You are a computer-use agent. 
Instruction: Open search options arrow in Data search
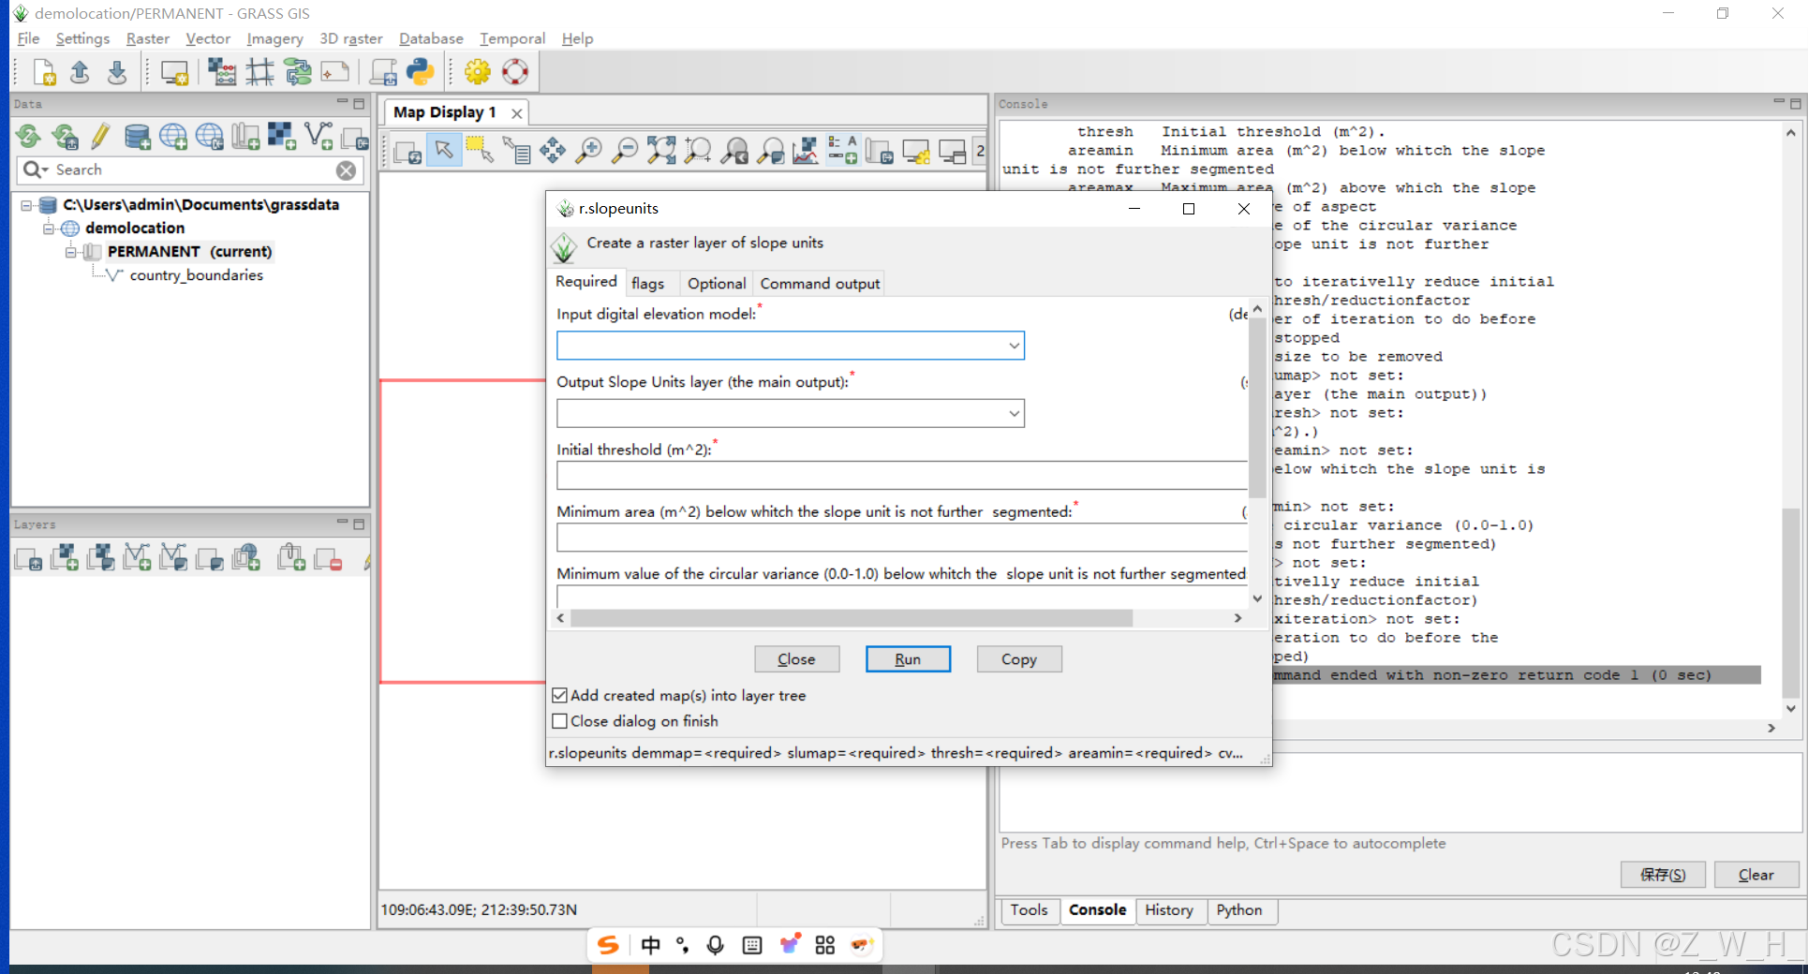(36, 170)
